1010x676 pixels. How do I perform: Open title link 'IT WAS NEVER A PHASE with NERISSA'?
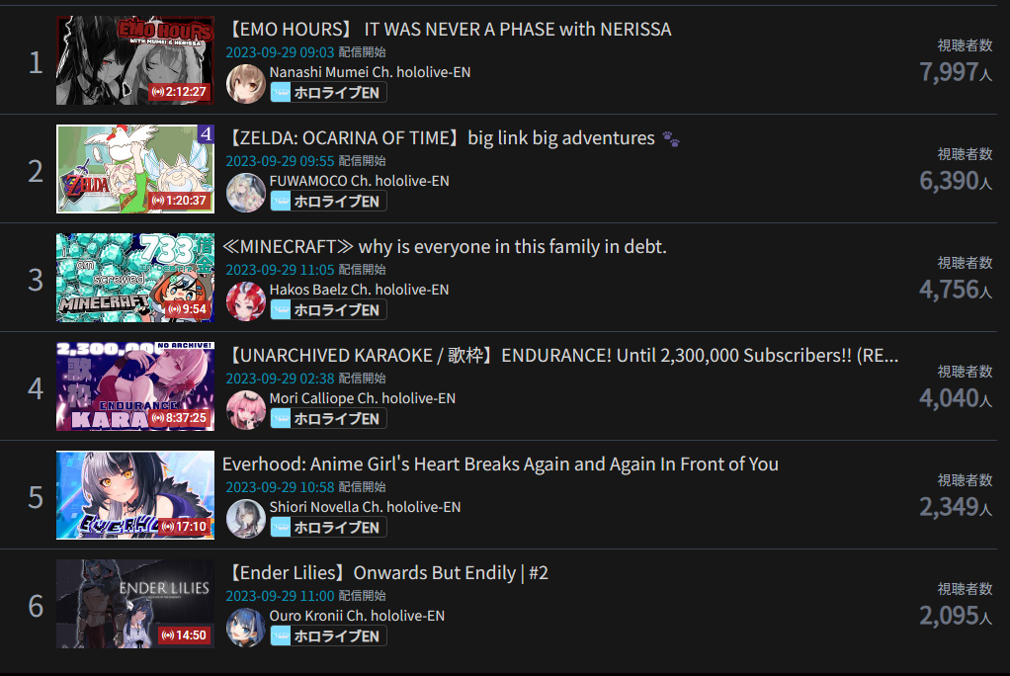click(x=517, y=30)
